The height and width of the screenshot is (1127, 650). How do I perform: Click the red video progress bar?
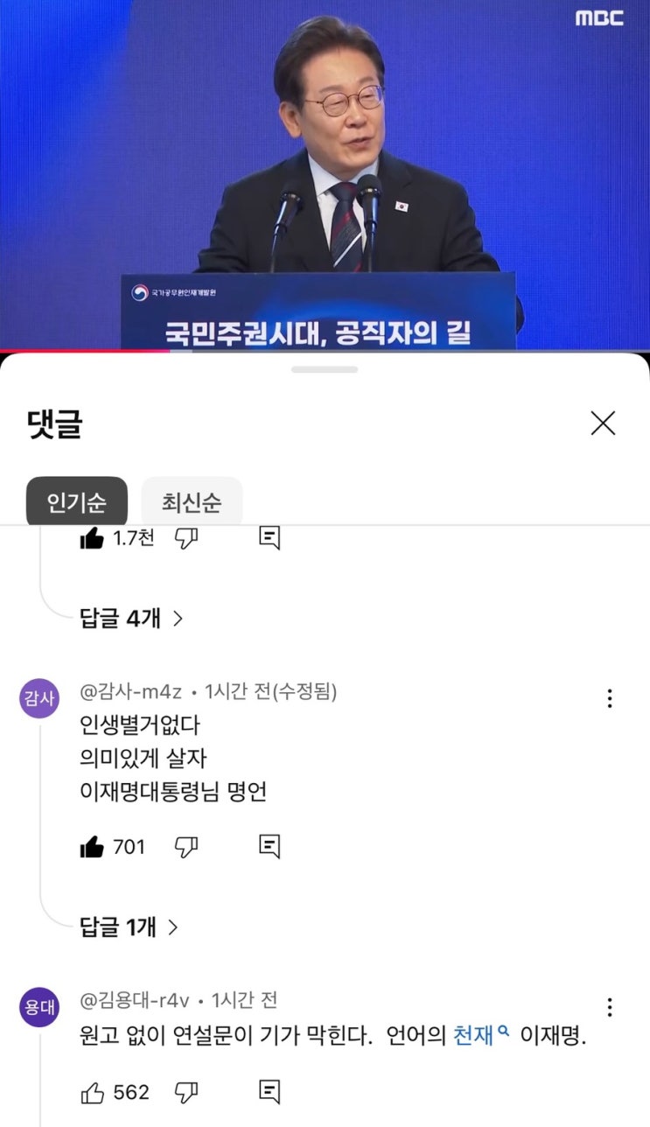coord(85,351)
